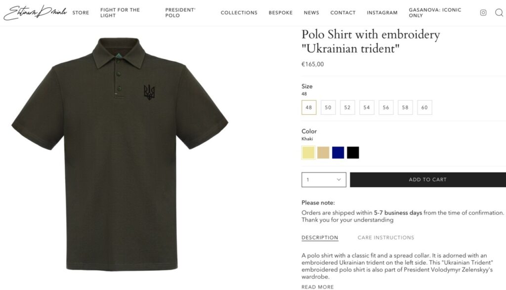Select size 52
The width and height of the screenshot is (506, 290).
click(347, 107)
